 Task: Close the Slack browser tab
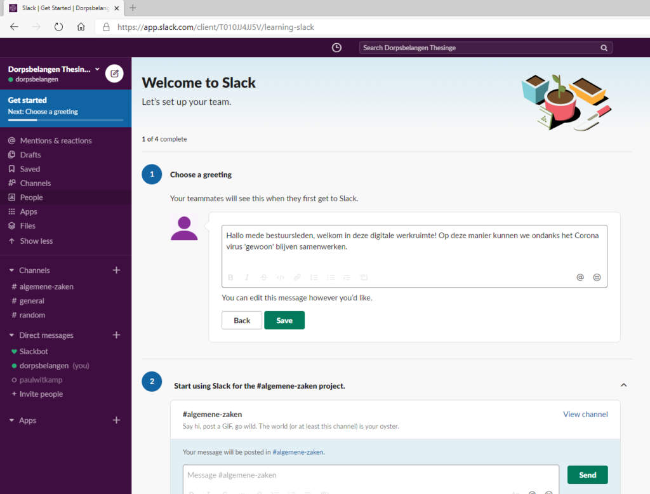click(x=117, y=8)
